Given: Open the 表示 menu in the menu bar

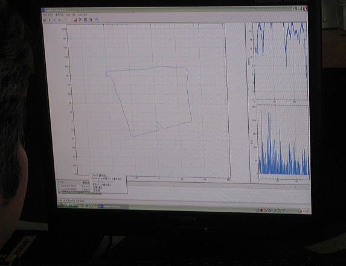Looking at the screenshot, I should 59,15.
